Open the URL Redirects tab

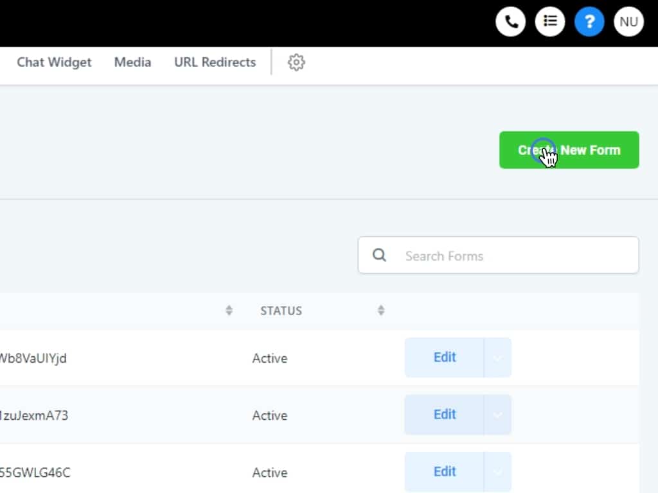tap(215, 62)
